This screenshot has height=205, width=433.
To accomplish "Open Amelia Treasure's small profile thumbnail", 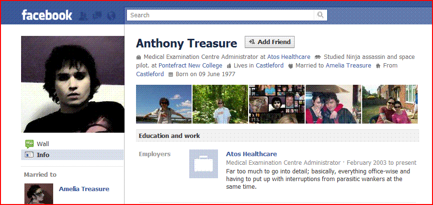I will (39, 194).
